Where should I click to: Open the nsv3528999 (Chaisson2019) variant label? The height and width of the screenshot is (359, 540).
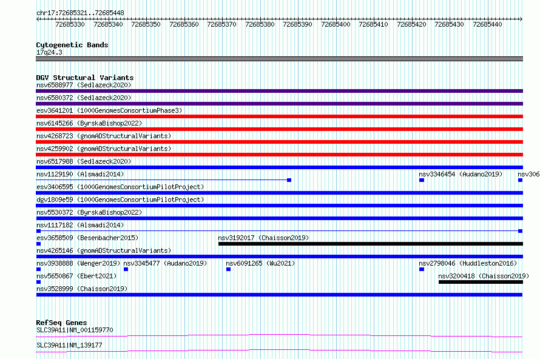pyautogui.click(x=82, y=289)
